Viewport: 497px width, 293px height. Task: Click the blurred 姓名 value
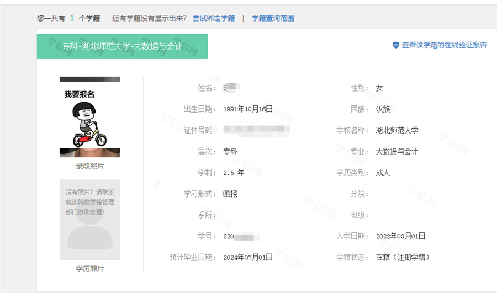point(232,87)
